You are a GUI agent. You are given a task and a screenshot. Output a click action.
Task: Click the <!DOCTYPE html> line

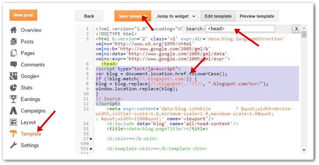coord(116,34)
